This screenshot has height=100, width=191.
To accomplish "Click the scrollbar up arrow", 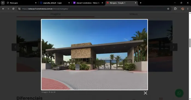I will (190, 13).
